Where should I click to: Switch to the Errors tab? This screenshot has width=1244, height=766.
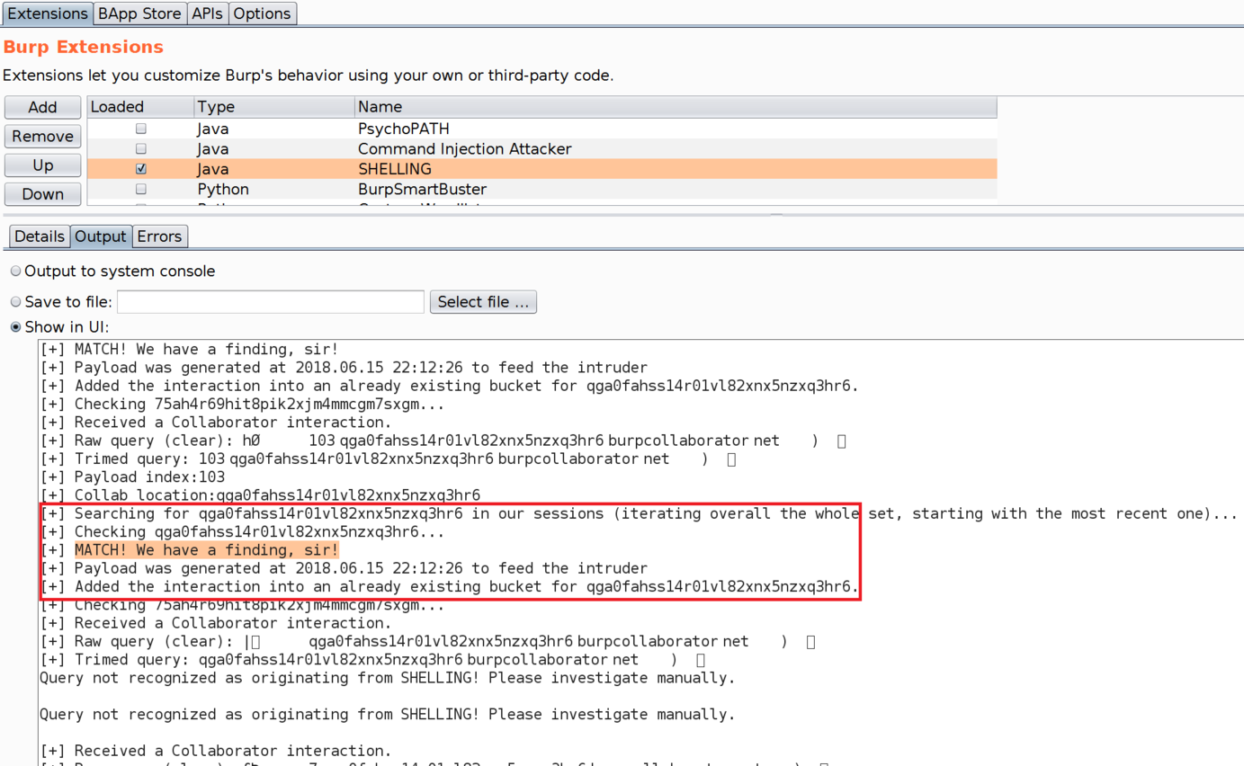[160, 236]
